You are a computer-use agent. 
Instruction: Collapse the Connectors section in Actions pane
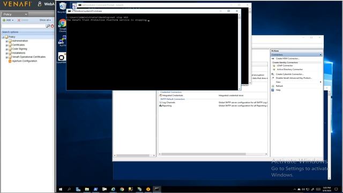320,55
